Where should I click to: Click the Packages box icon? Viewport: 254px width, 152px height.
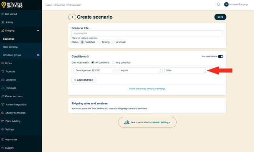click(x=3, y=88)
